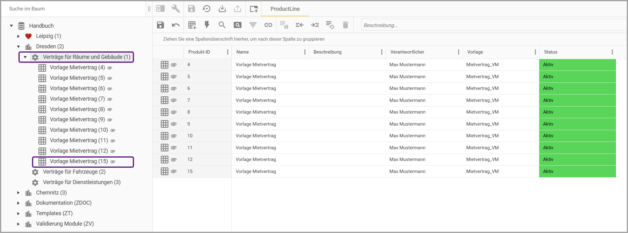Open the Produkt-ID column menu
The image size is (628, 233).
pos(227,52)
